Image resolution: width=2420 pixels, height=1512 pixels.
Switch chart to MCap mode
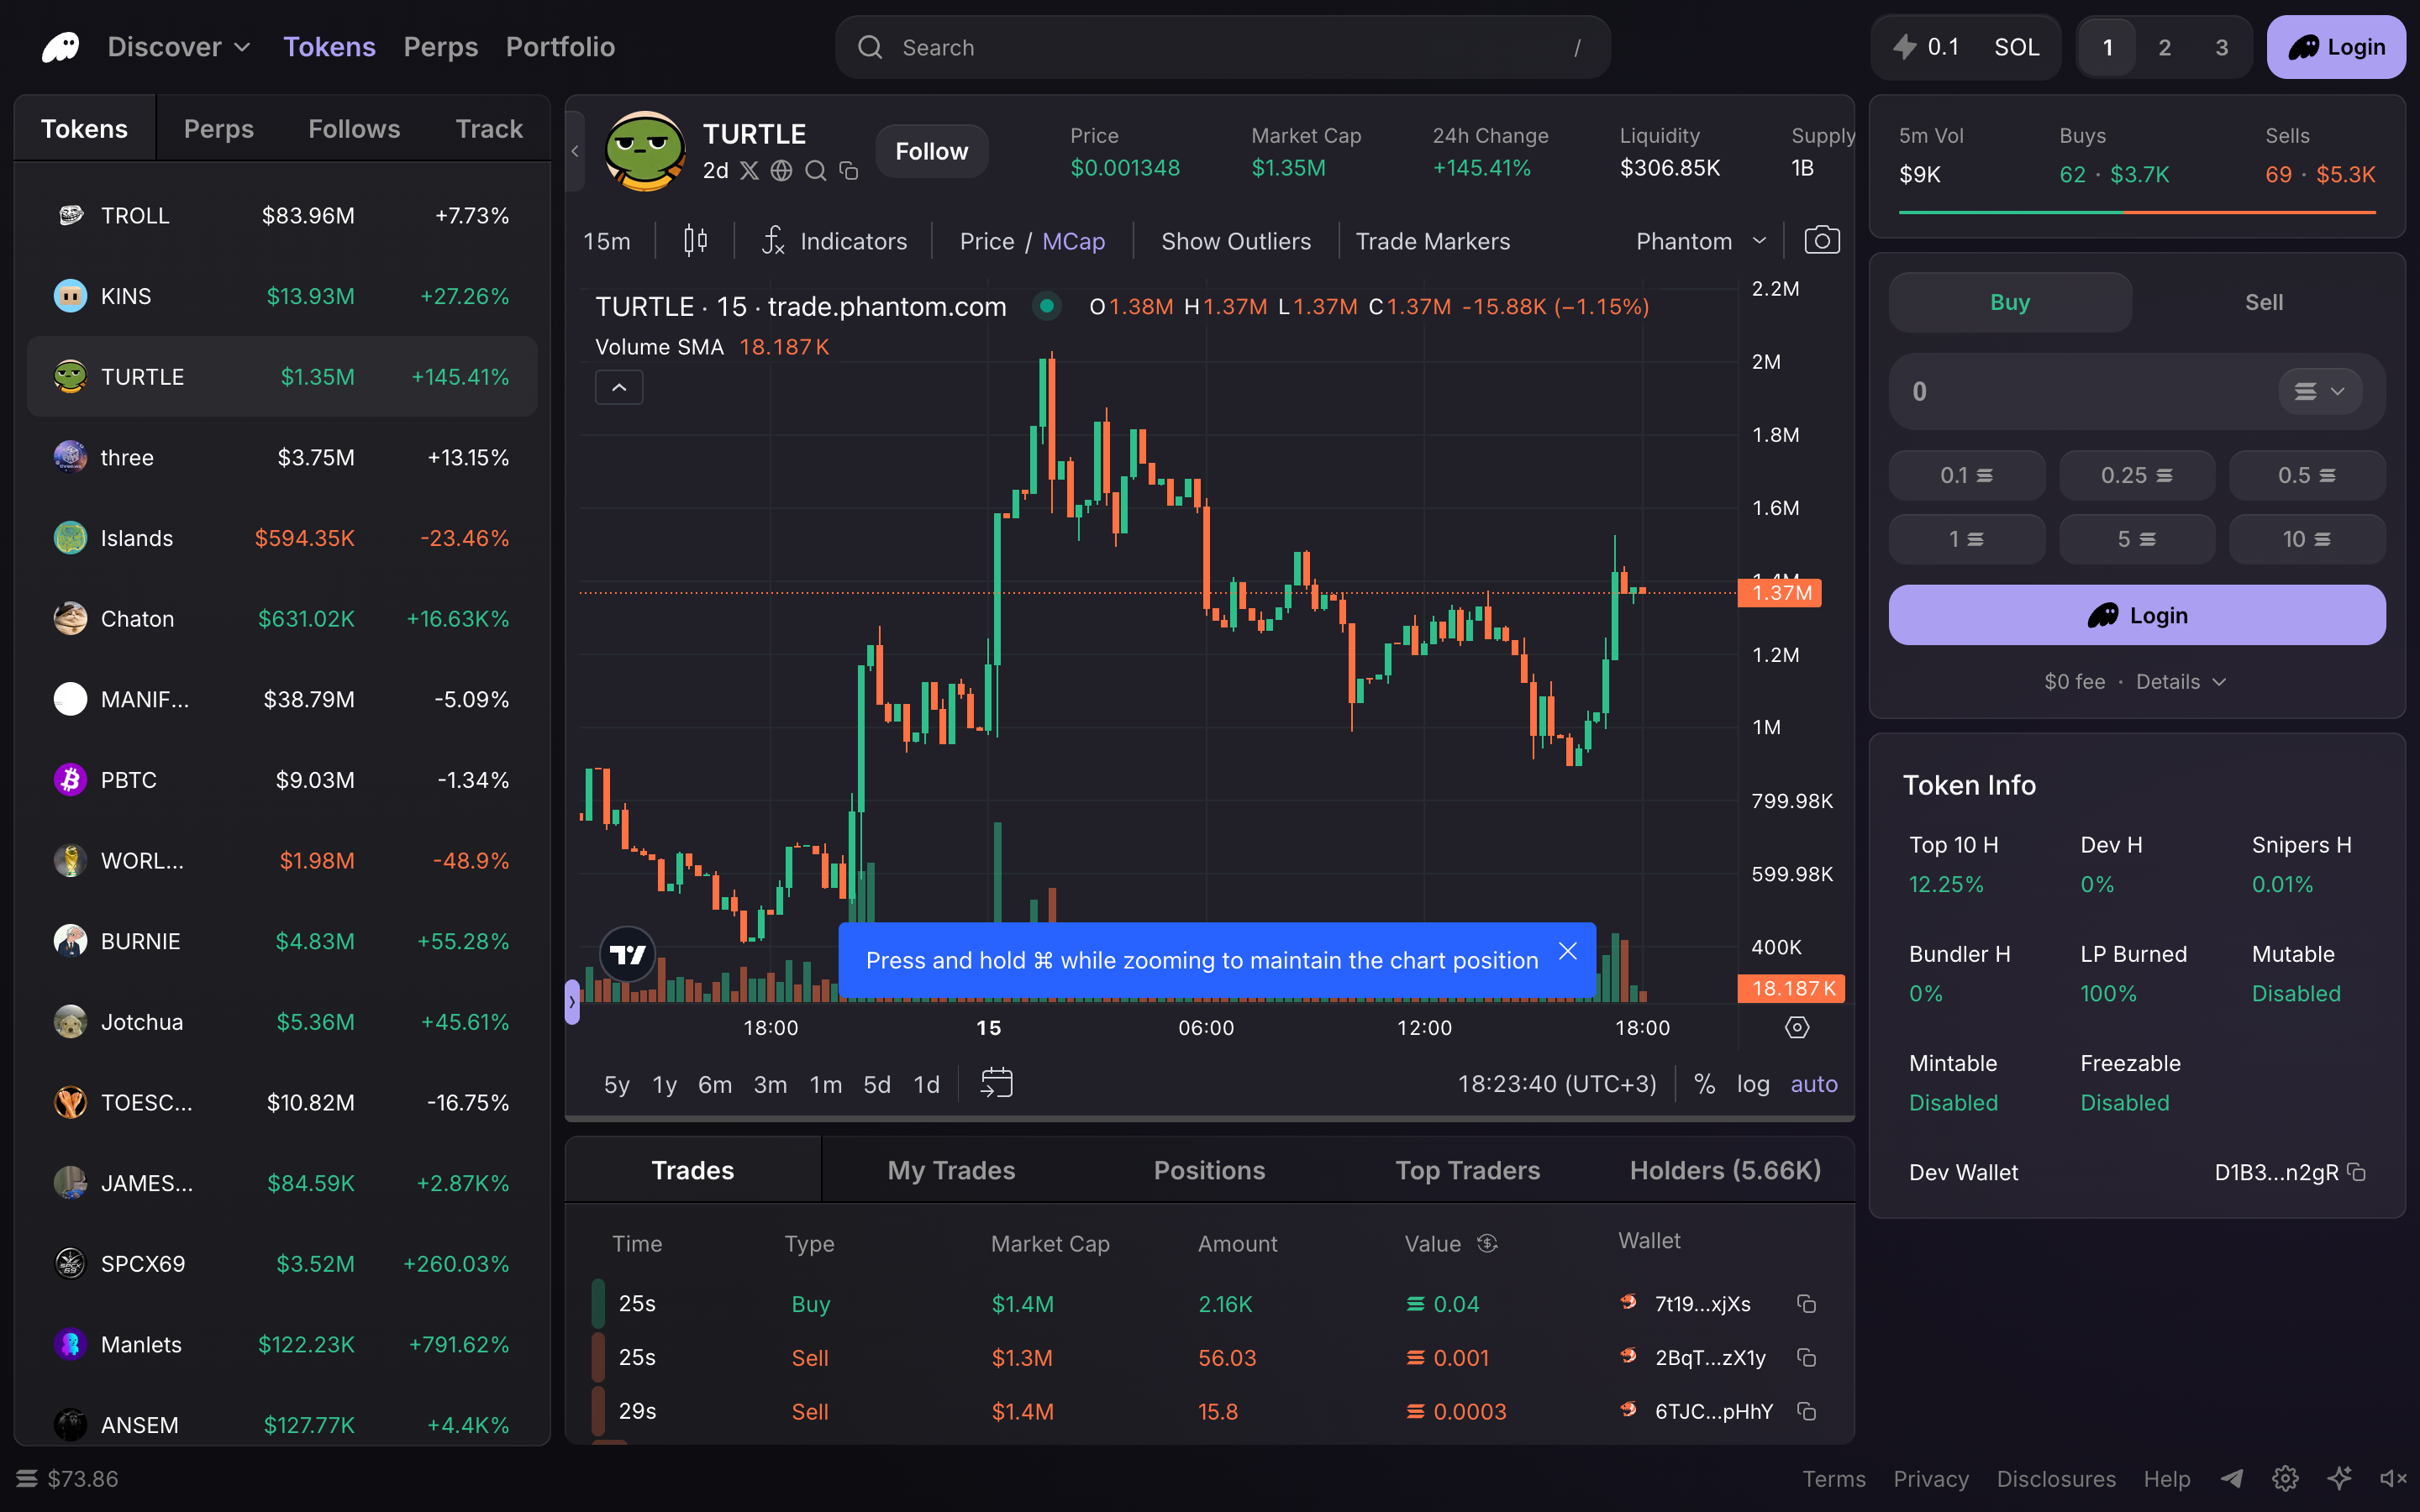[x=1073, y=241]
